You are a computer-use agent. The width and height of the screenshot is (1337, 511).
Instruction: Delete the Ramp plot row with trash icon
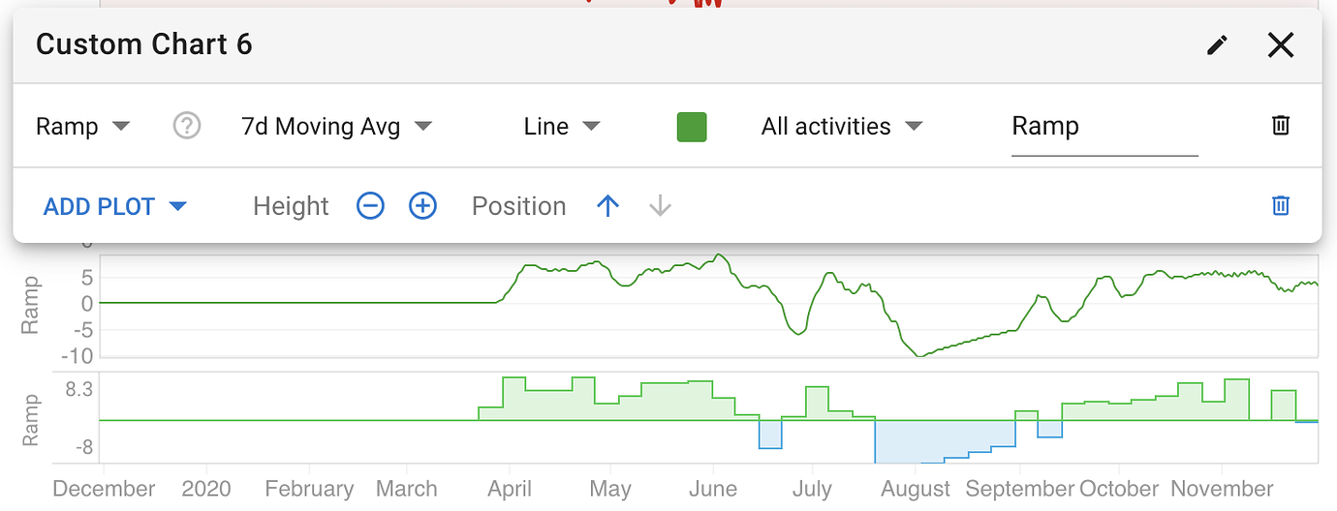tap(1281, 126)
